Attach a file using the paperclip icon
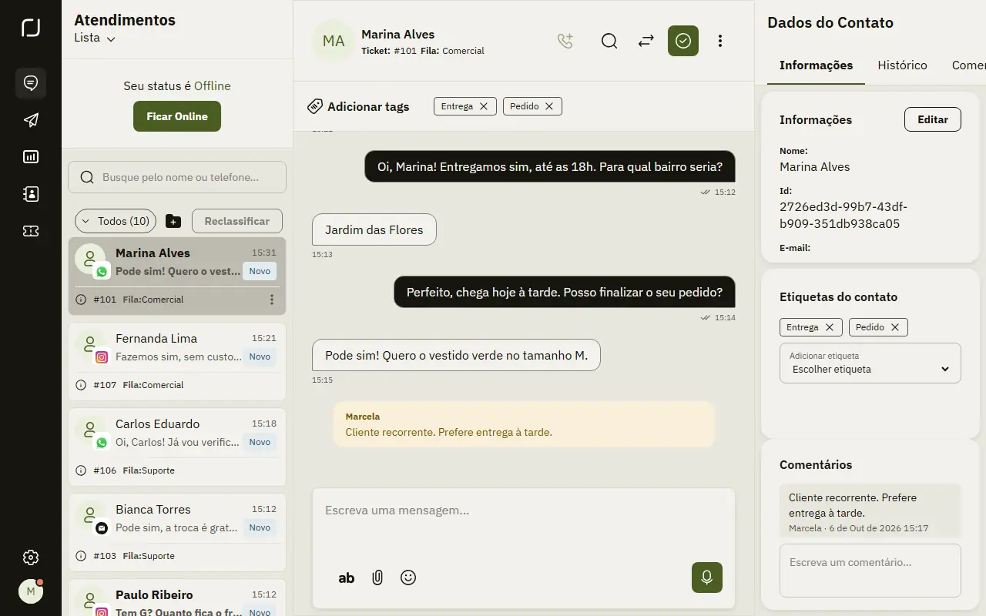The image size is (986, 616). click(377, 577)
